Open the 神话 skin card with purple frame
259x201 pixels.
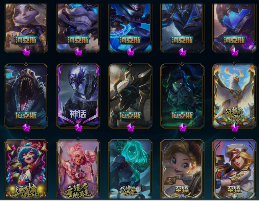[x=78, y=95]
